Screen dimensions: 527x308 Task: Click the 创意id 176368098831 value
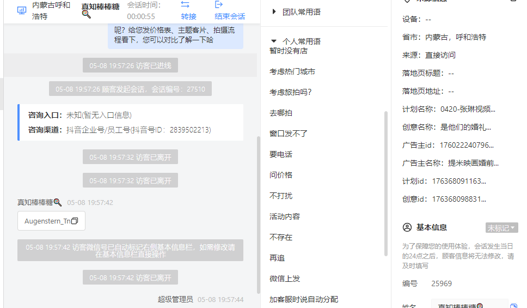point(459,200)
